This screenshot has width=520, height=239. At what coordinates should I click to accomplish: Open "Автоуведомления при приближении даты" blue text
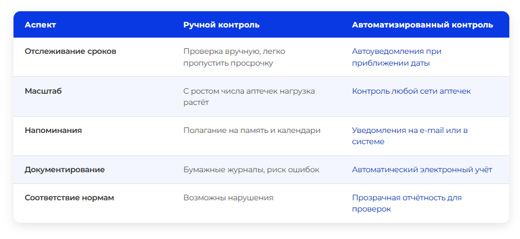[396, 57]
